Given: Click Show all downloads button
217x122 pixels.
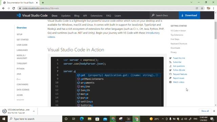Looking at the screenshot, I should 205,111.
